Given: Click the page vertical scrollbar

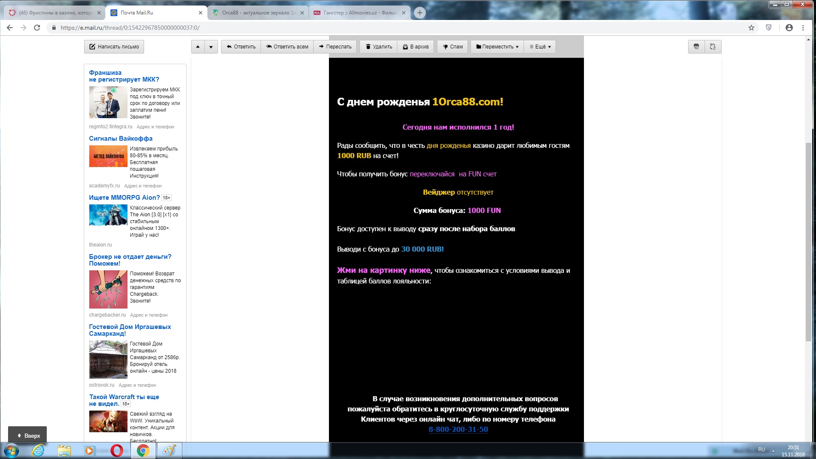Looking at the screenshot, I should pos(808,242).
